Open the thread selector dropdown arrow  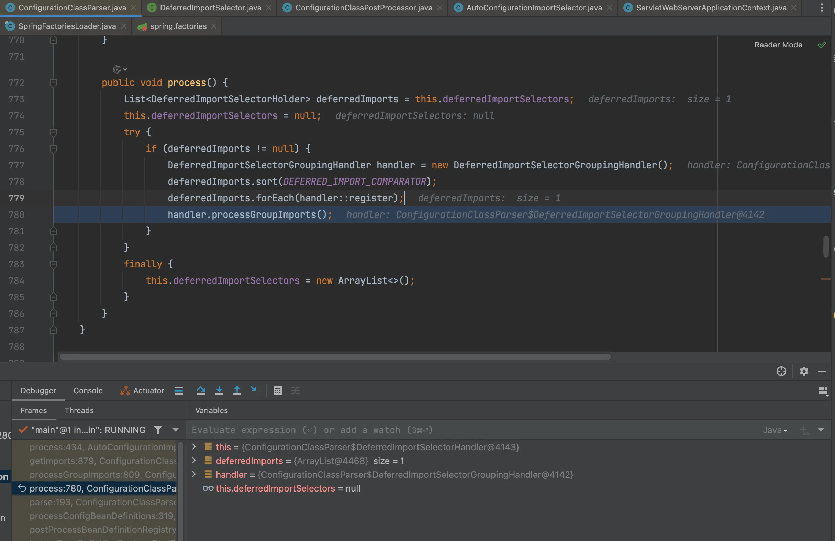click(176, 430)
